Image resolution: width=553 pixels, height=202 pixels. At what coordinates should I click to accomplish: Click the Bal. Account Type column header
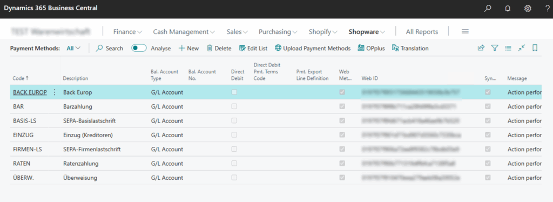click(x=165, y=75)
